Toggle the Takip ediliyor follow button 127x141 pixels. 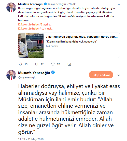click(101, 75)
